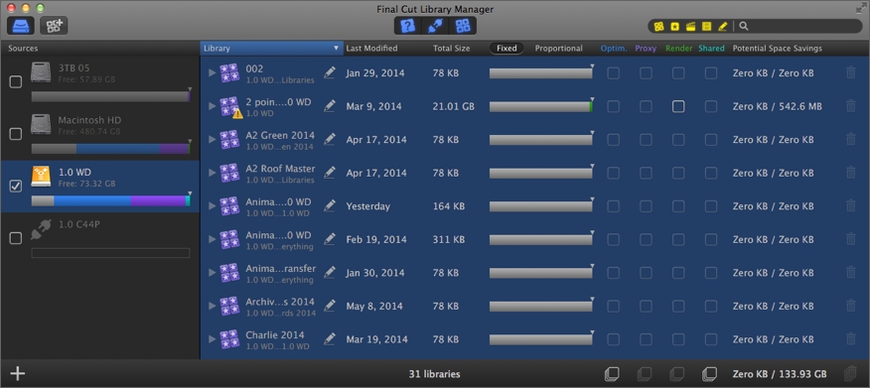Click trash icon in Charlie 2014 row
Viewport: 870px width, 388px height.
click(850, 338)
